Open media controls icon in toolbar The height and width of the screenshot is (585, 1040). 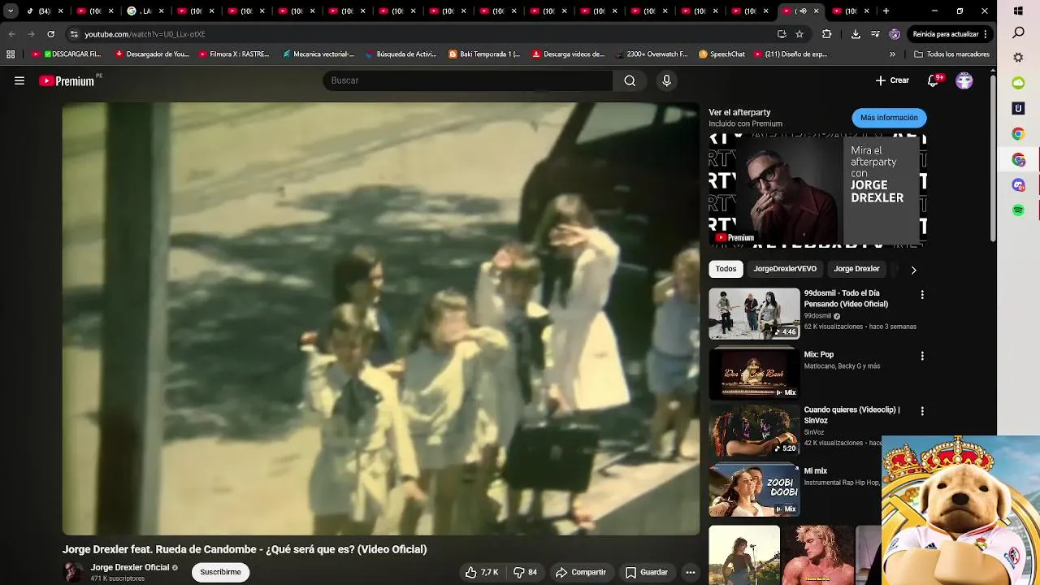pos(875,34)
